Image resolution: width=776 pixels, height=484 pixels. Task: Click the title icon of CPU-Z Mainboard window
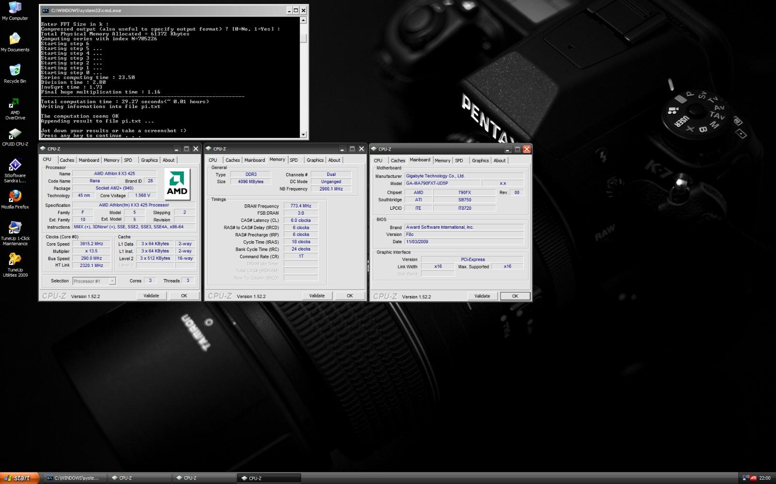tap(374, 149)
